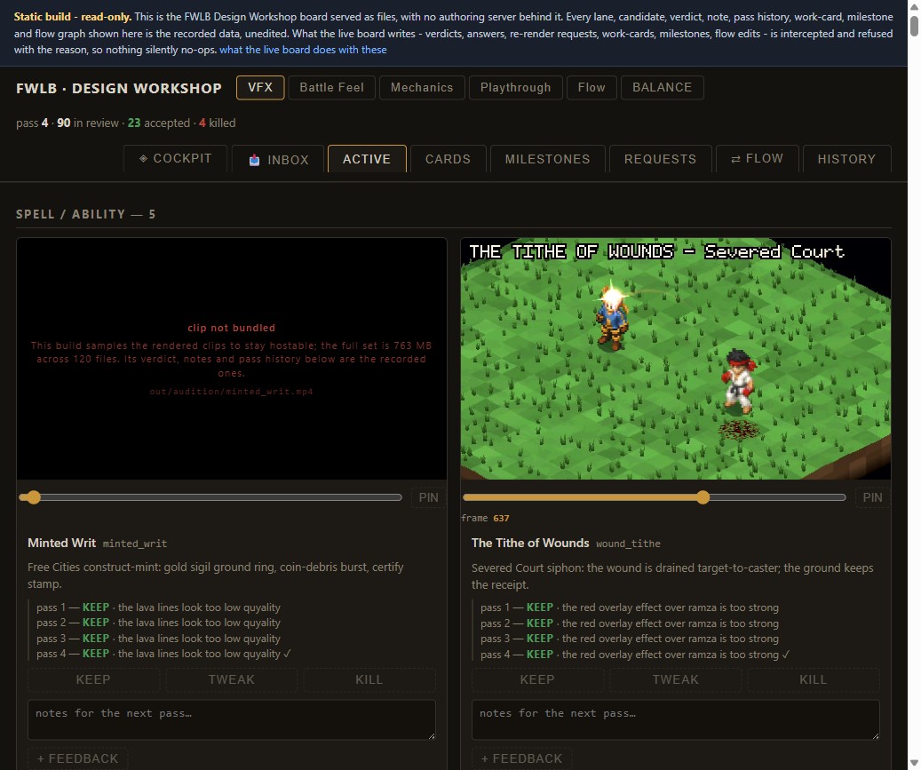Click the 'minted_writ' id label

pos(135,544)
